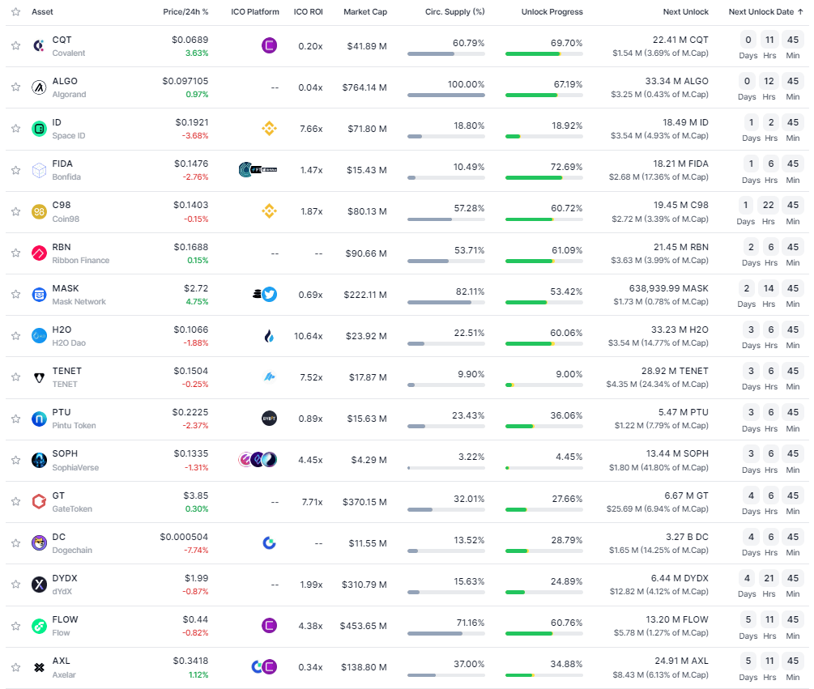This screenshot has height=689, width=814.
Task: Click the Unlock Progress column header
Action: [552, 12]
